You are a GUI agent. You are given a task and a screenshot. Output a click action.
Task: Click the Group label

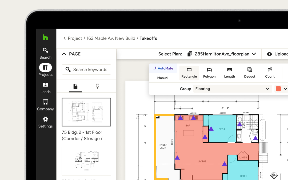pos(185,89)
